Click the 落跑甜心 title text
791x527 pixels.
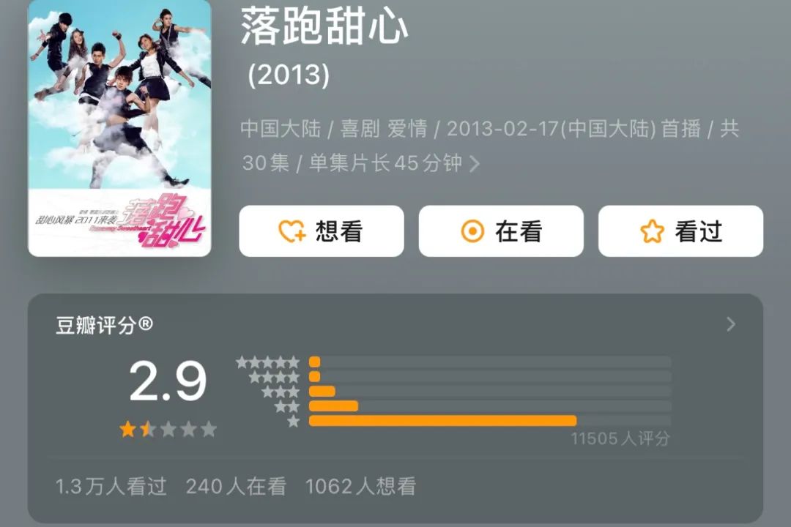[324, 26]
